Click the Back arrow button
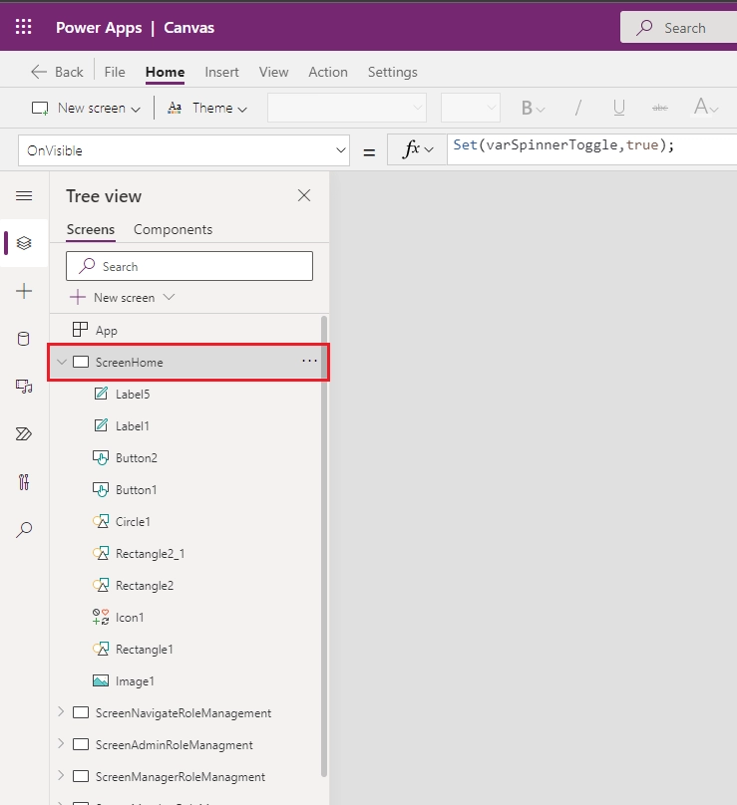The width and height of the screenshot is (737, 805). click(57, 72)
